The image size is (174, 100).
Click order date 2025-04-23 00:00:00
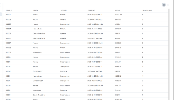pos(95,34)
